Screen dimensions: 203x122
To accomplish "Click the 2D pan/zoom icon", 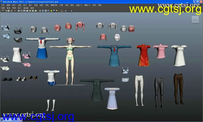I will coord(14,11).
